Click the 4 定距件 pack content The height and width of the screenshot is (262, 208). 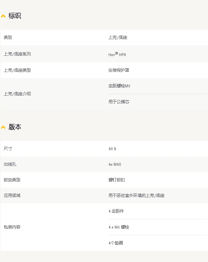116,211
